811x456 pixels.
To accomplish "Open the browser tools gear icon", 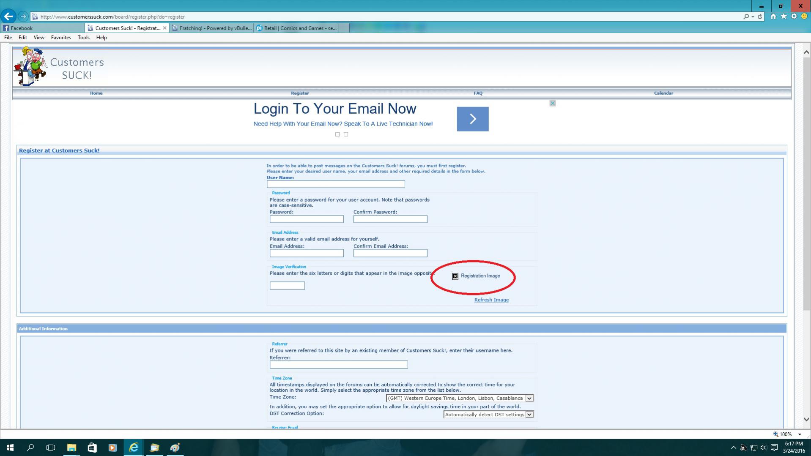I will (x=794, y=16).
